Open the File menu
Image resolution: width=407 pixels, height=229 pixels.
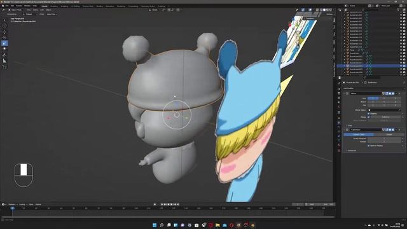(x=7, y=6)
